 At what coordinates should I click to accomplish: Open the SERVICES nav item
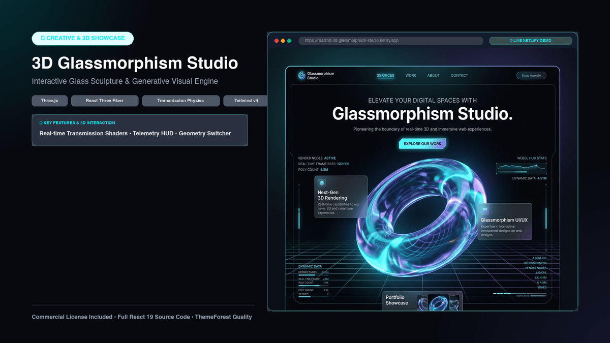[x=385, y=76]
